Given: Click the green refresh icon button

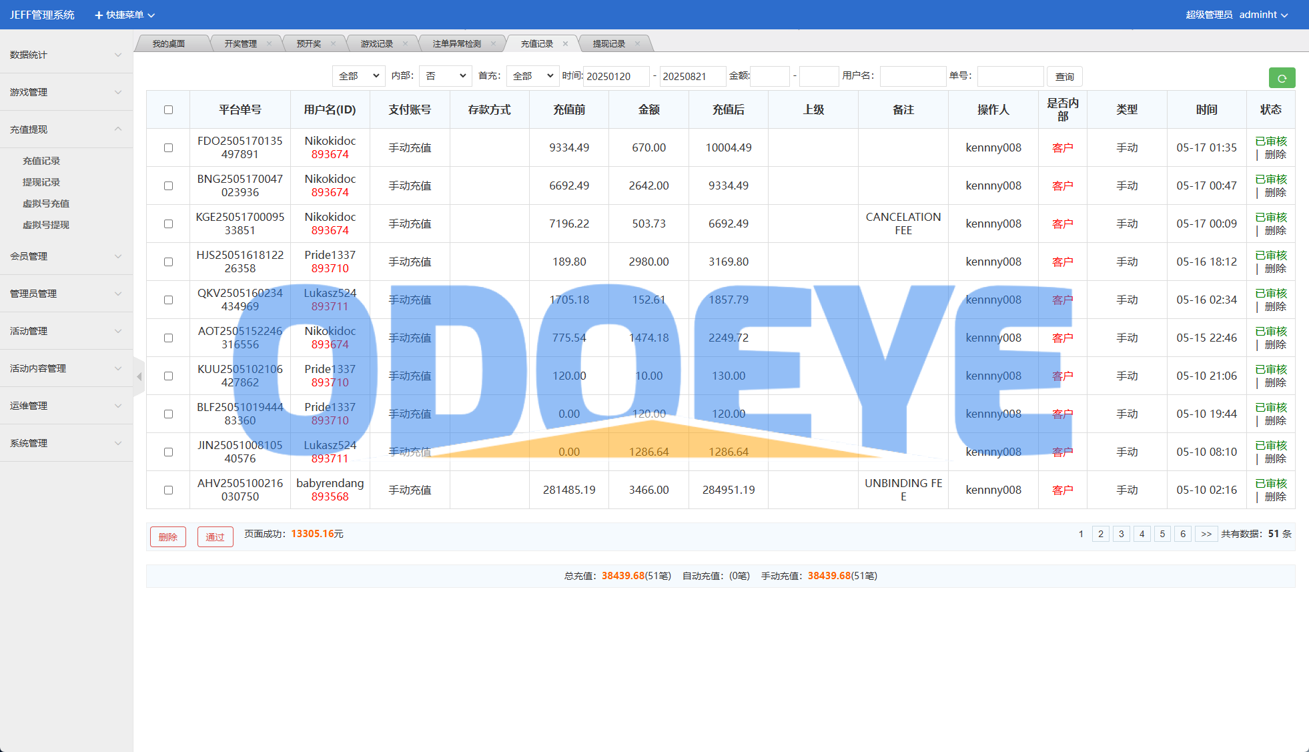Looking at the screenshot, I should click(1281, 78).
